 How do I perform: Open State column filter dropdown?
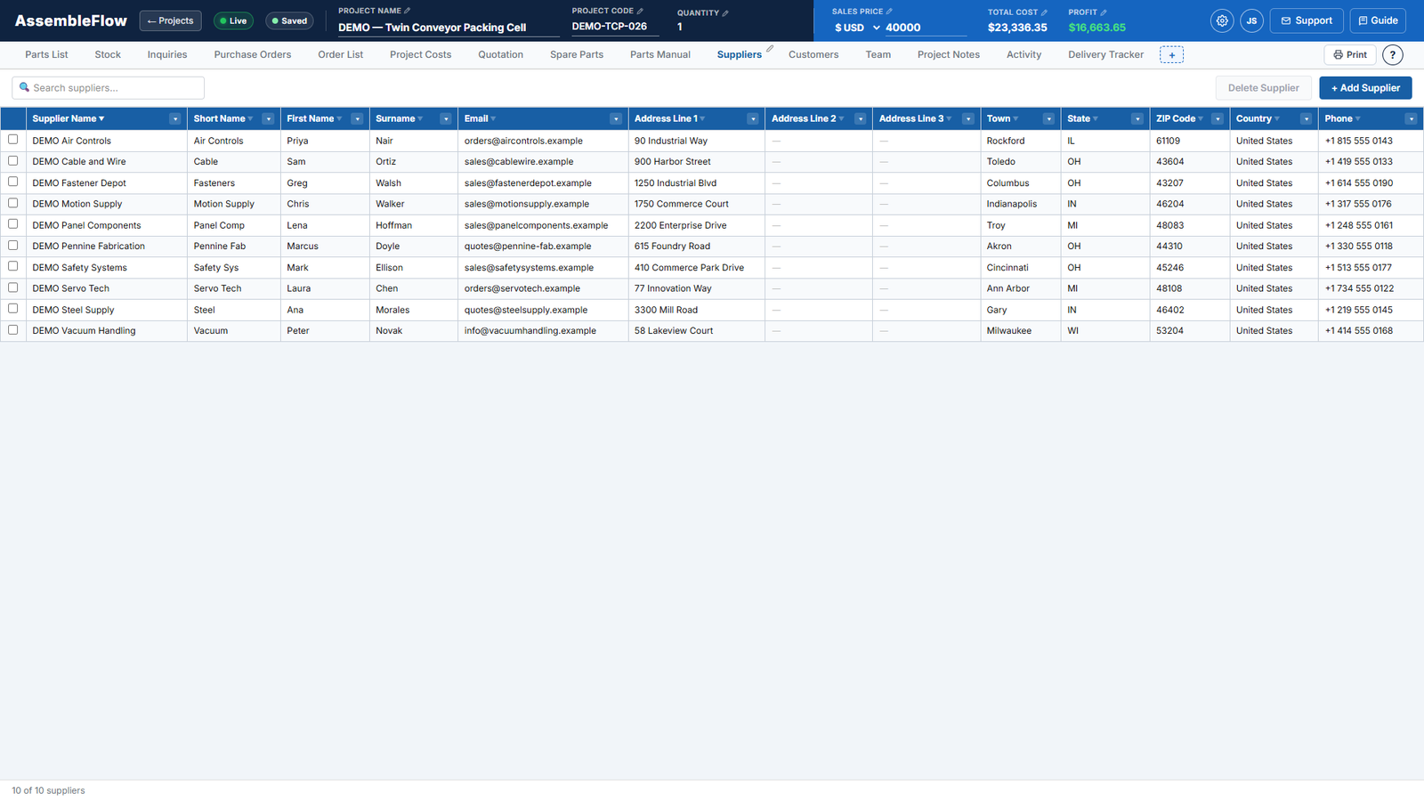point(1137,119)
